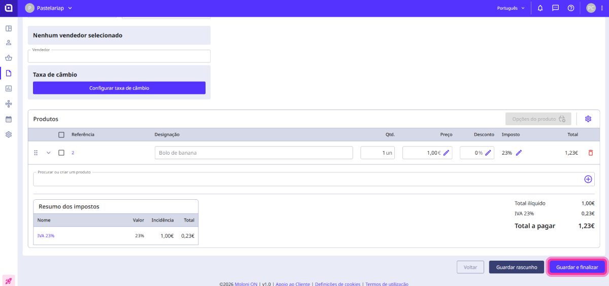This screenshot has width=609, height=286.
Task: Click the help question mark icon
Action: click(x=570, y=8)
